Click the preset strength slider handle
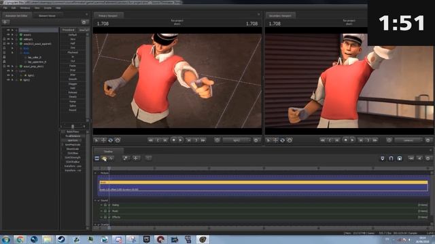Screen dimensions: 435x244 coord(73,127)
